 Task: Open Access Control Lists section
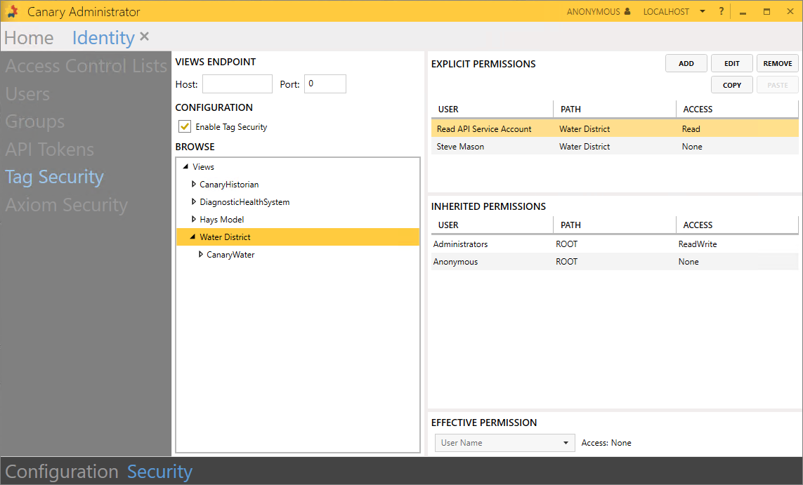coord(86,66)
